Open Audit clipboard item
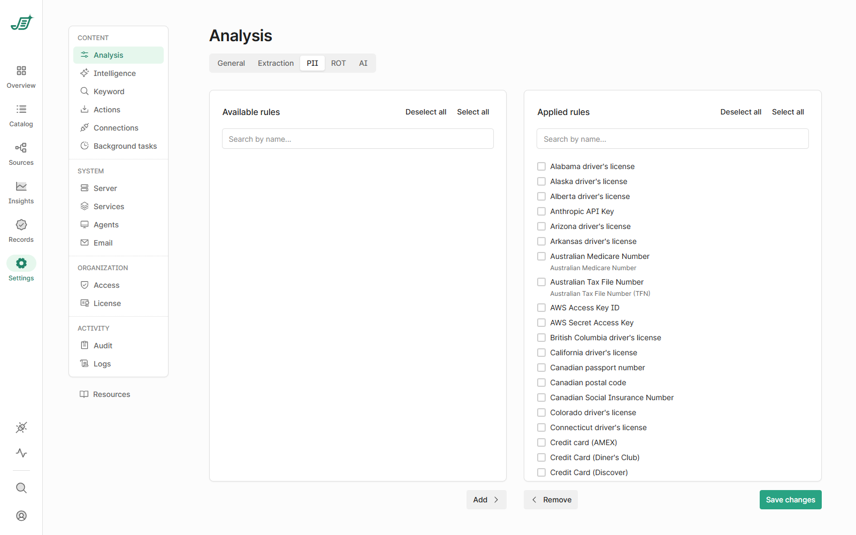 click(x=118, y=346)
